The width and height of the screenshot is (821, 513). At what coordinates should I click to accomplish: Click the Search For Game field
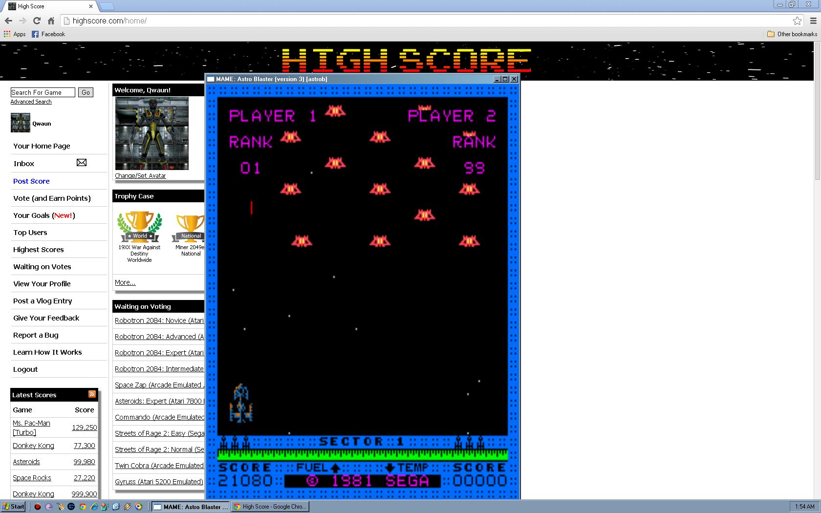coord(43,92)
